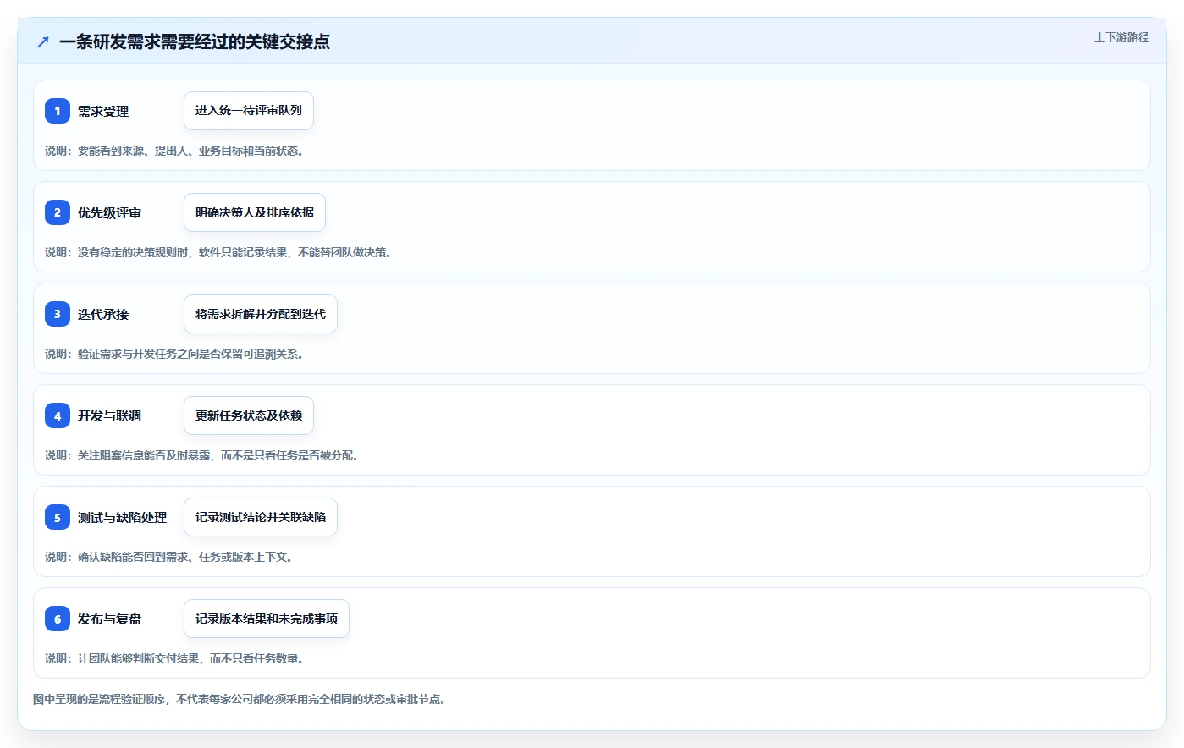Click the 上下游路径 label
1184x748 pixels.
tap(1121, 37)
